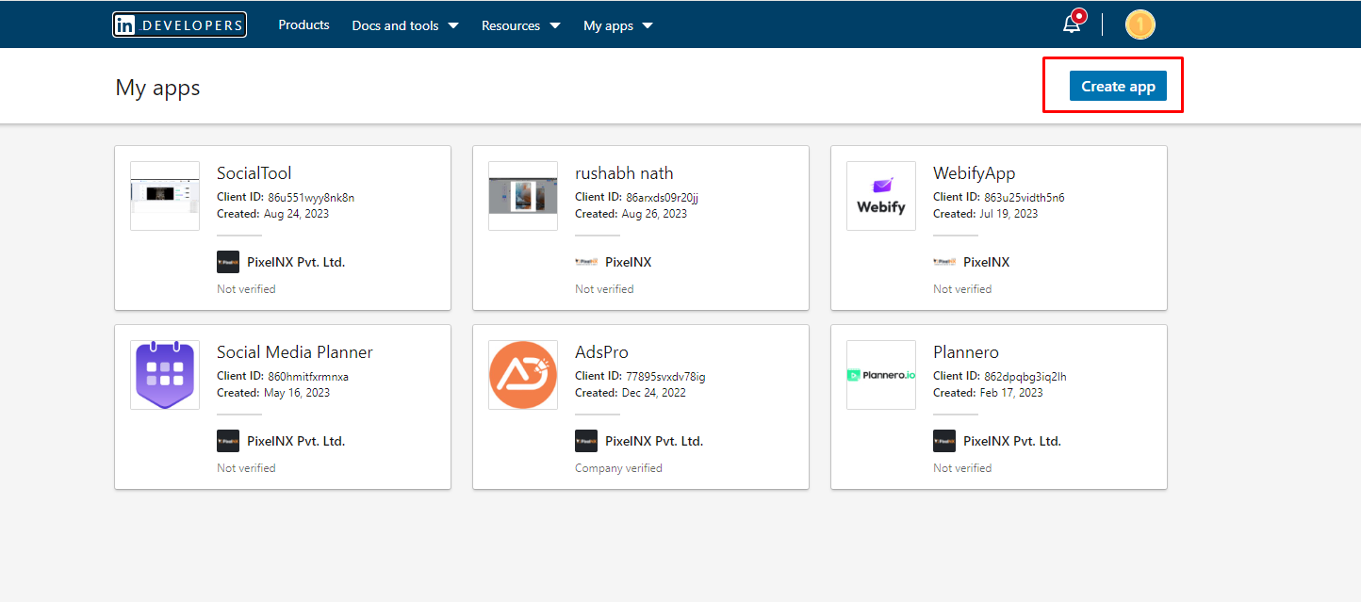The height and width of the screenshot is (602, 1361).
Task: Click the LinkedIn Developers logo
Action: point(179,24)
